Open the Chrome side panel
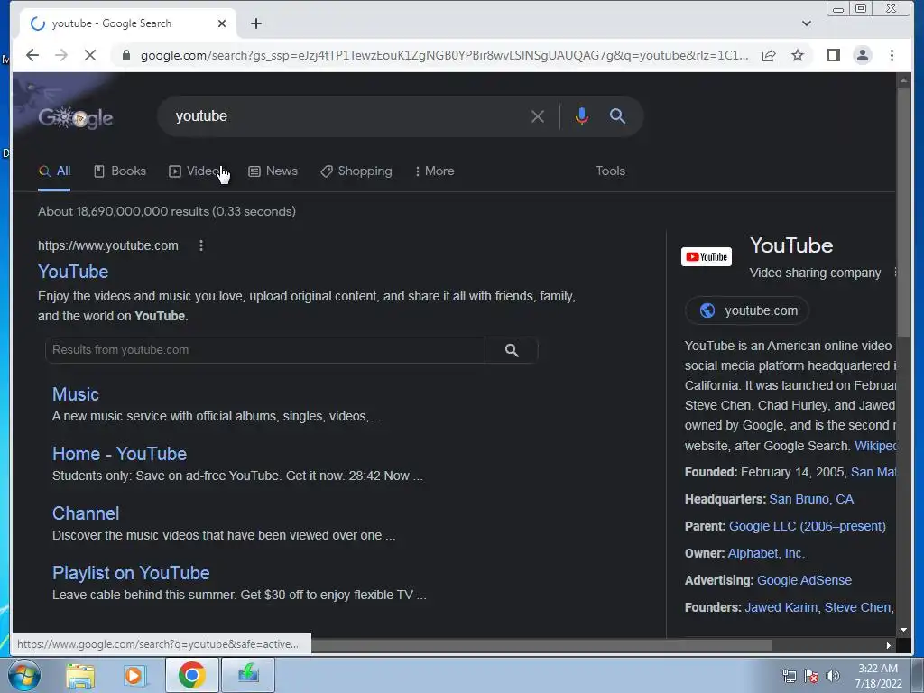 (833, 55)
